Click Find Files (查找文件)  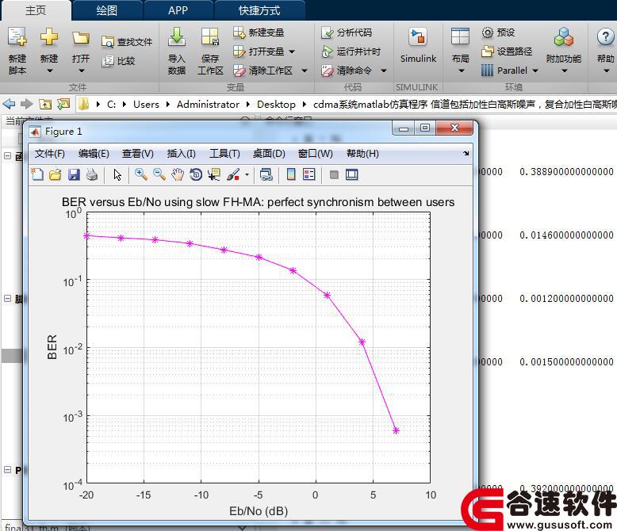coord(127,42)
